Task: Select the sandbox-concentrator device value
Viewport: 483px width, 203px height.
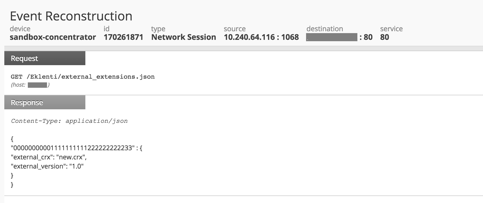Action: pyautogui.click(x=53, y=37)
